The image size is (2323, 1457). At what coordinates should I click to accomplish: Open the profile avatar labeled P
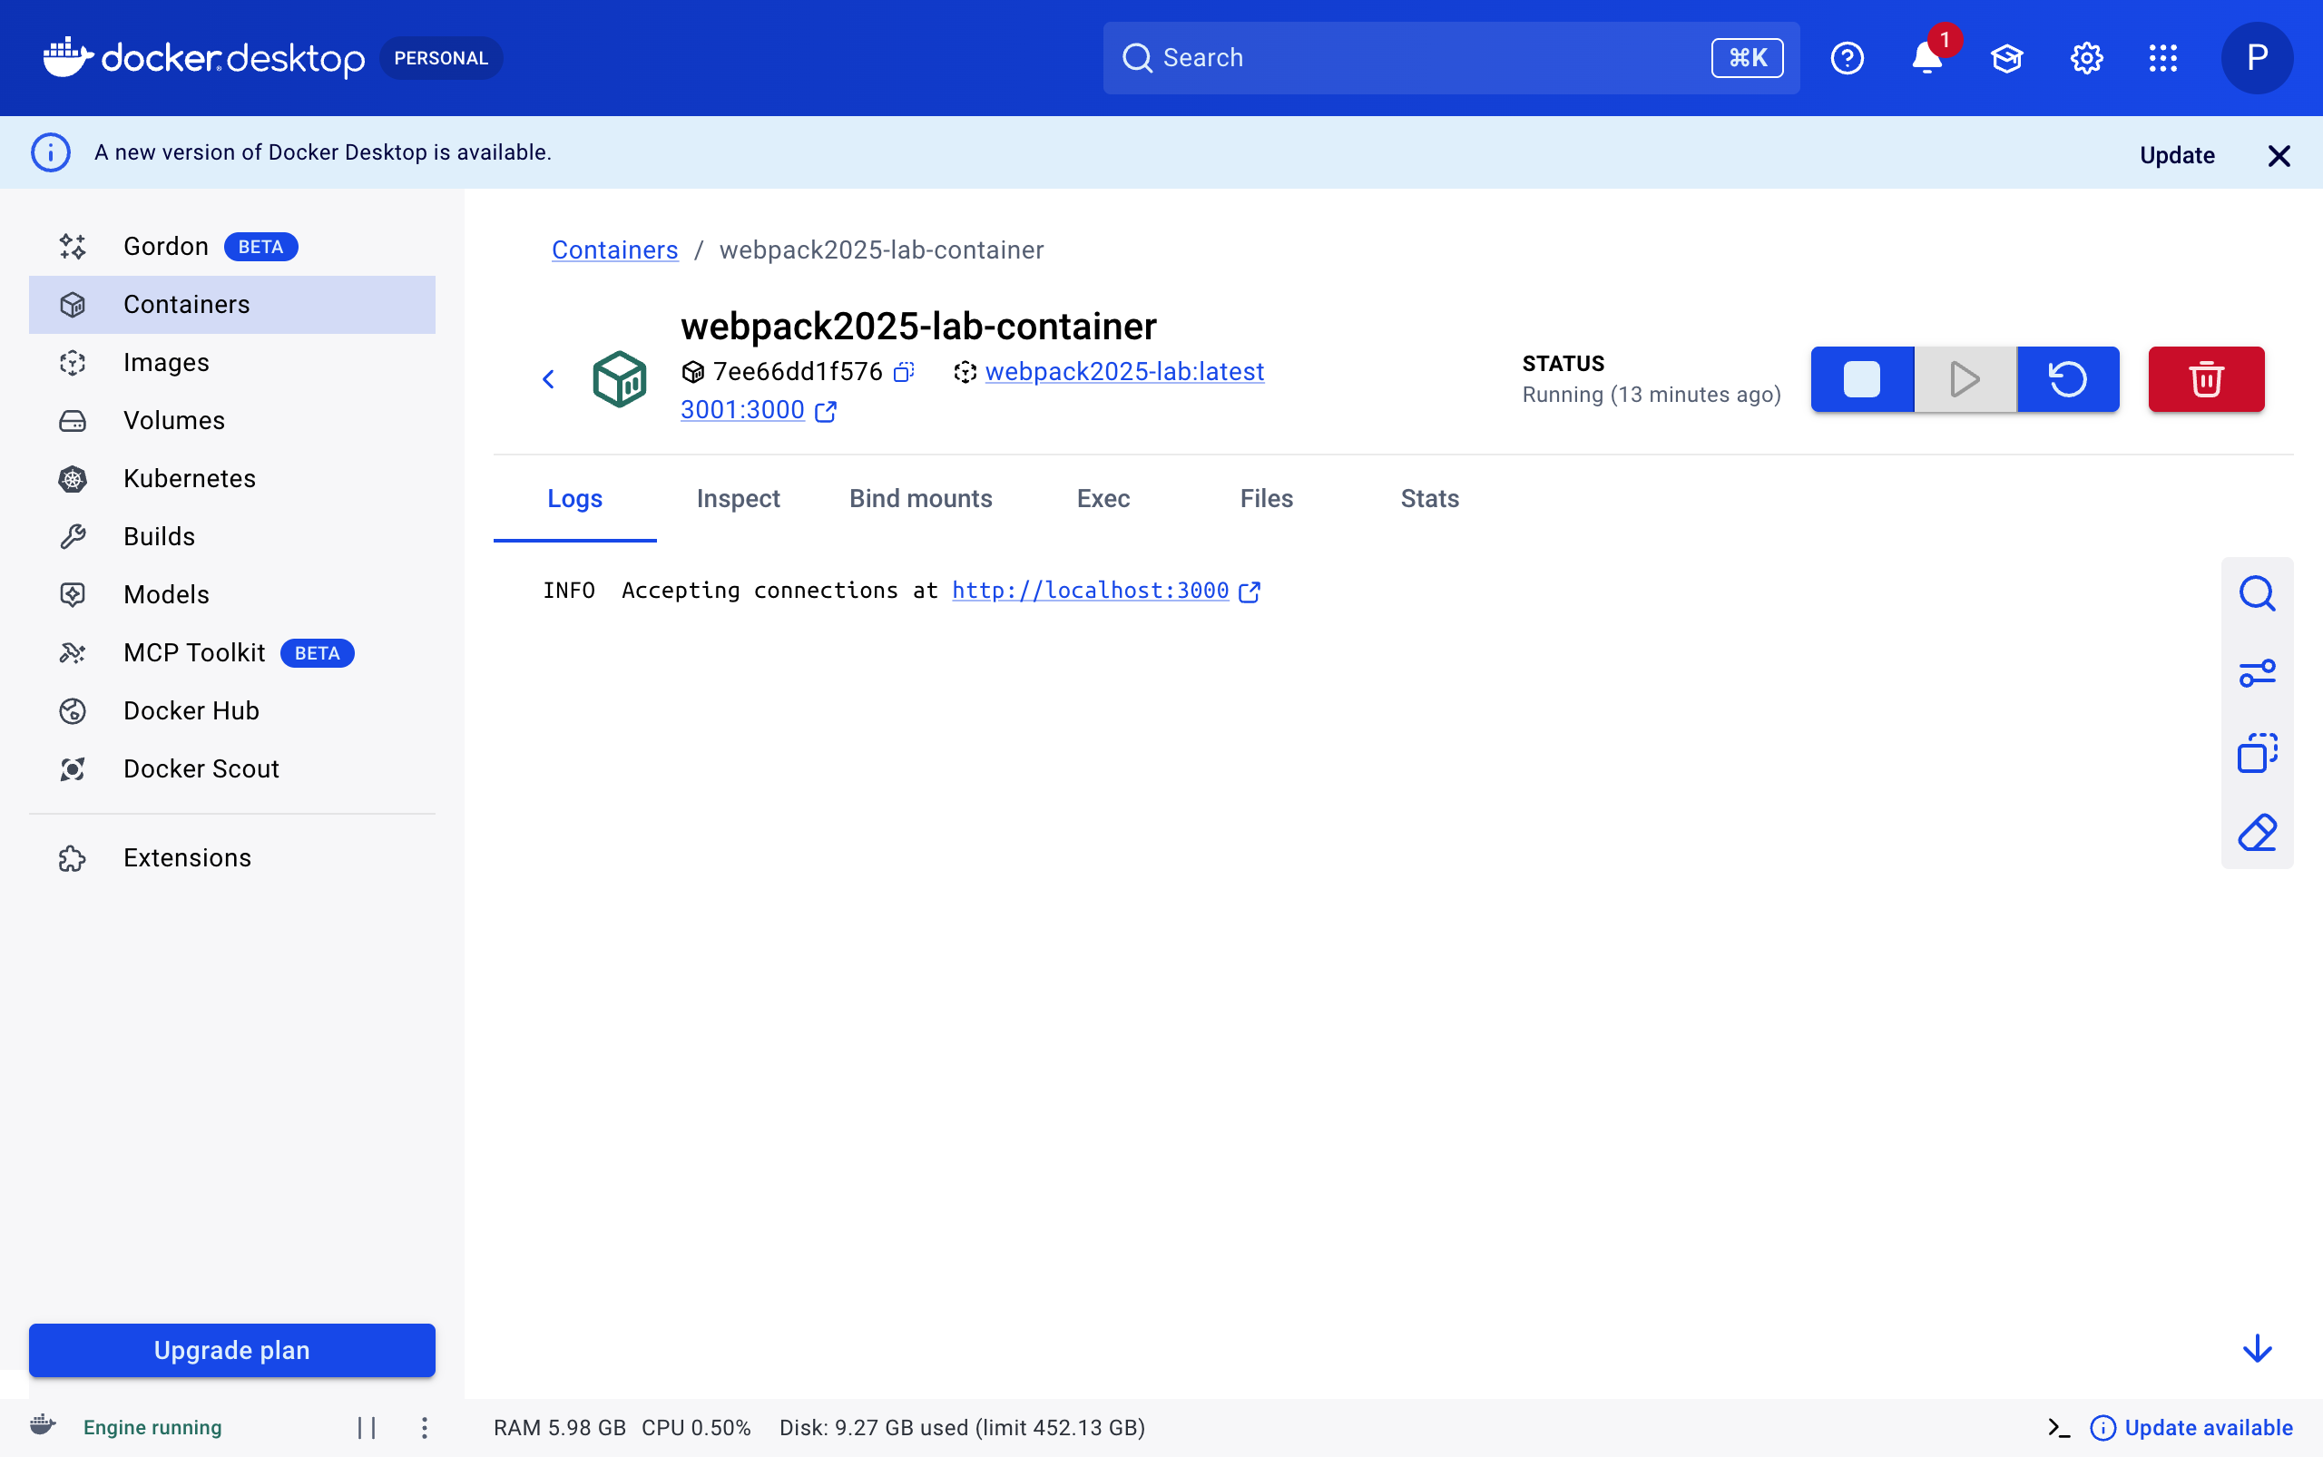tap(2257, 58)
